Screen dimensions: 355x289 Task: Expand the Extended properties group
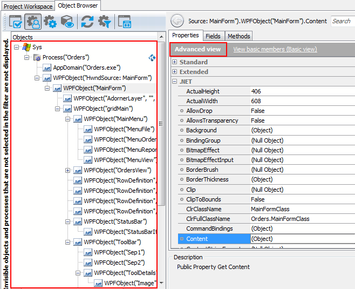(x=174, y=72)
